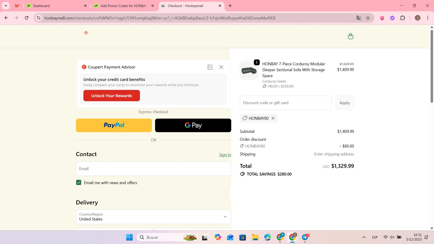The height and width of the screenshot is (244, 434).
Task: Open Outlook from the taskbar
Action: coord(230,237)
